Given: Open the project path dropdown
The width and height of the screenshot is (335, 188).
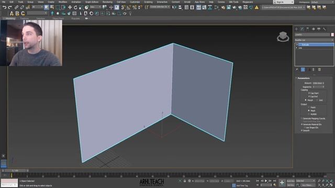Looking at the screenshot, I should coord(284,7).
